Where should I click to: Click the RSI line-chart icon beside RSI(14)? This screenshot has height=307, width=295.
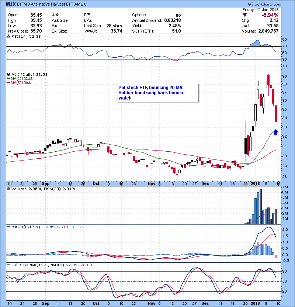pyautogui.click(x=8, y=36)
